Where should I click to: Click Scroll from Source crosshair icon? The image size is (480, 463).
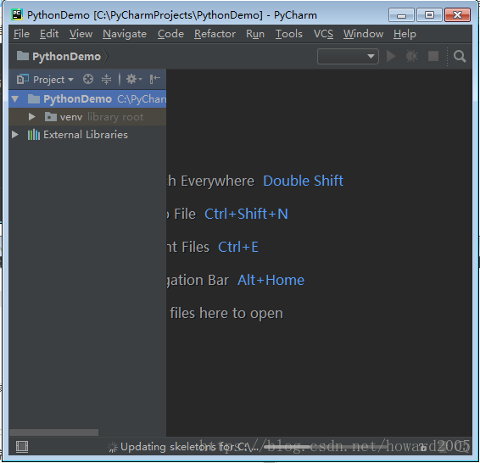point(88,79)
